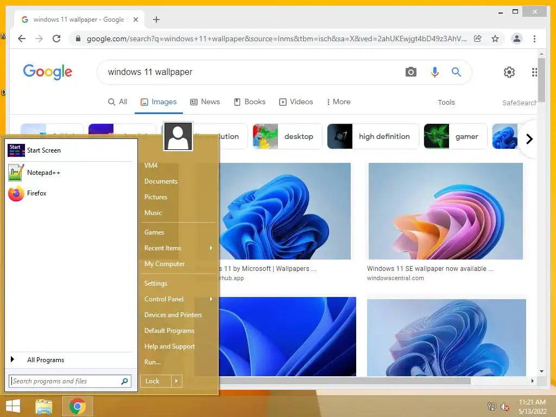Open Music from Start menu

153,213
